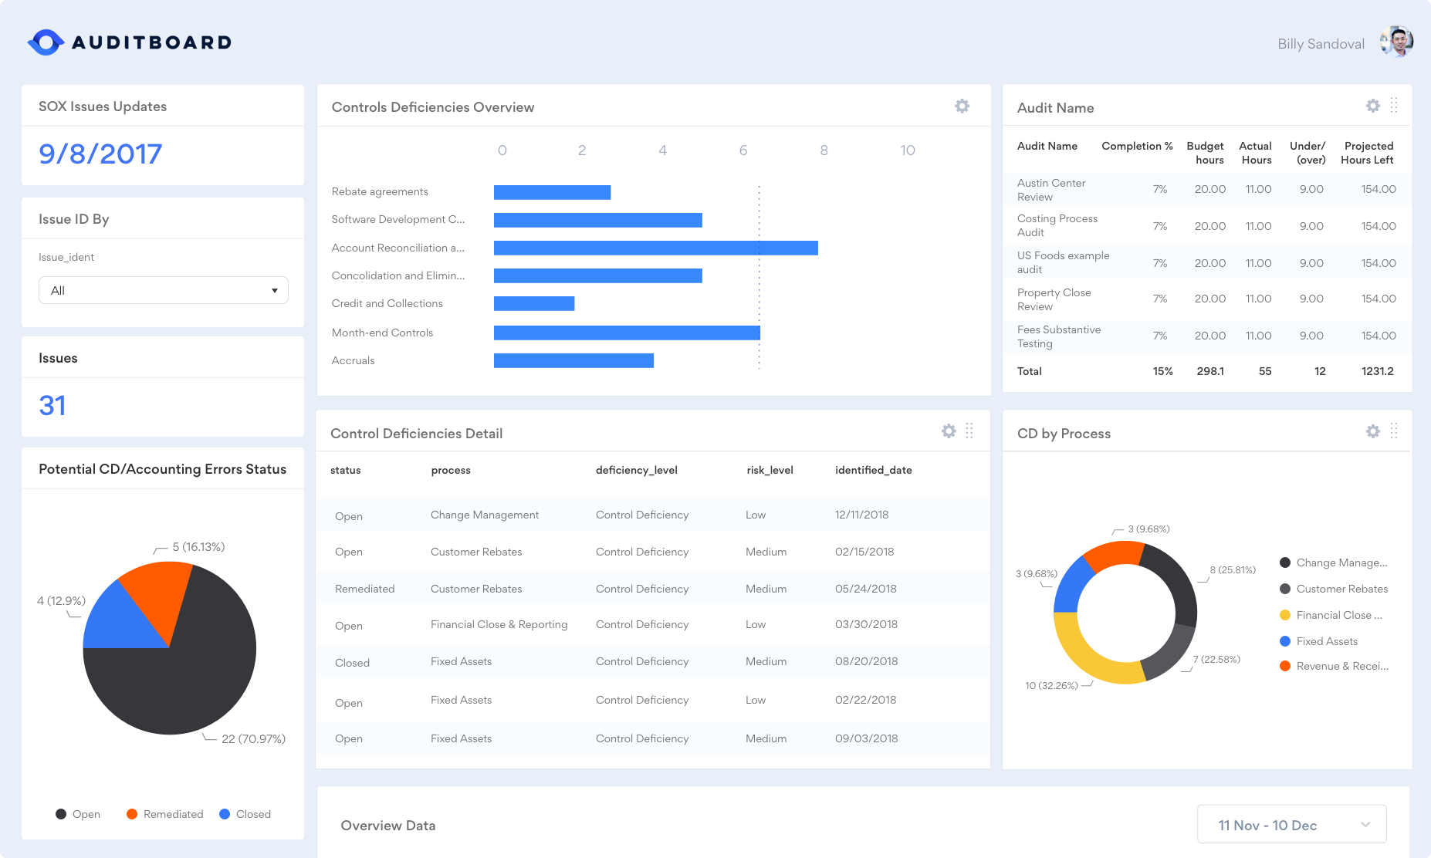Sort table by identified_date column header
1431x858 pixels.
(x=873, y=470)
